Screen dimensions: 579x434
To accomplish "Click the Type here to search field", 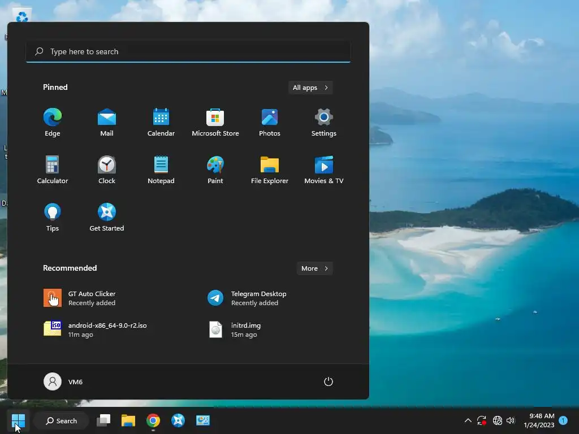I will coord(188,51).
